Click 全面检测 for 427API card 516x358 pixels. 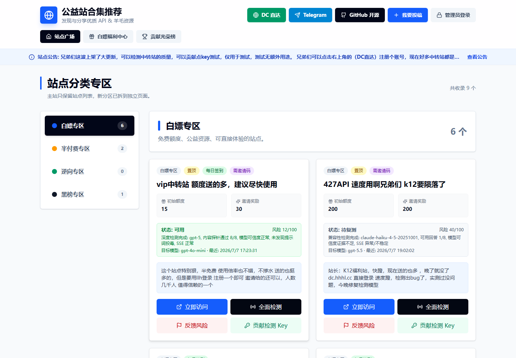click(433, 307)
